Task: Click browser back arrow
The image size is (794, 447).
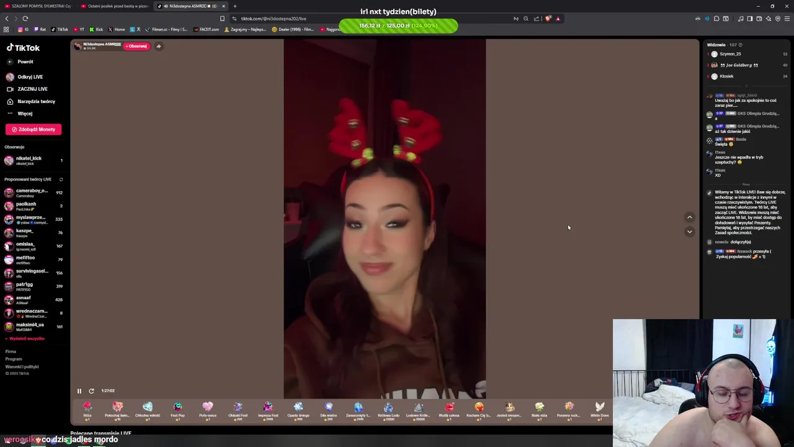Action: 7,19
